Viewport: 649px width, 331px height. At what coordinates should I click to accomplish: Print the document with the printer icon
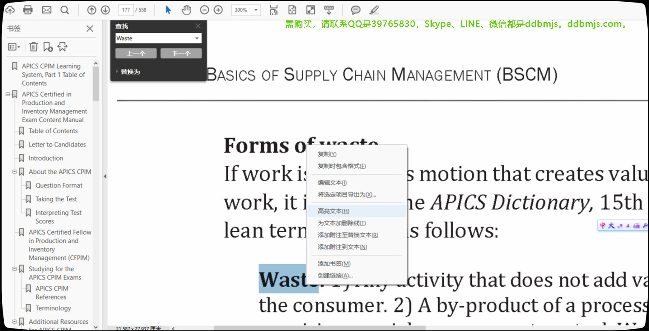28,10
